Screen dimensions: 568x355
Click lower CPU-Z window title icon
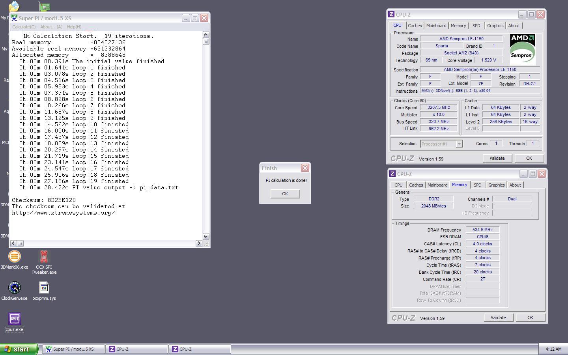click(392, 174)
